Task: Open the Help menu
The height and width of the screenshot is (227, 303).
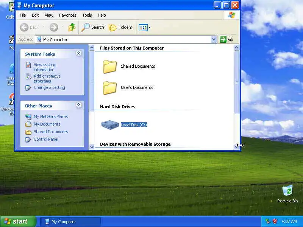Action: pos(102,15)
